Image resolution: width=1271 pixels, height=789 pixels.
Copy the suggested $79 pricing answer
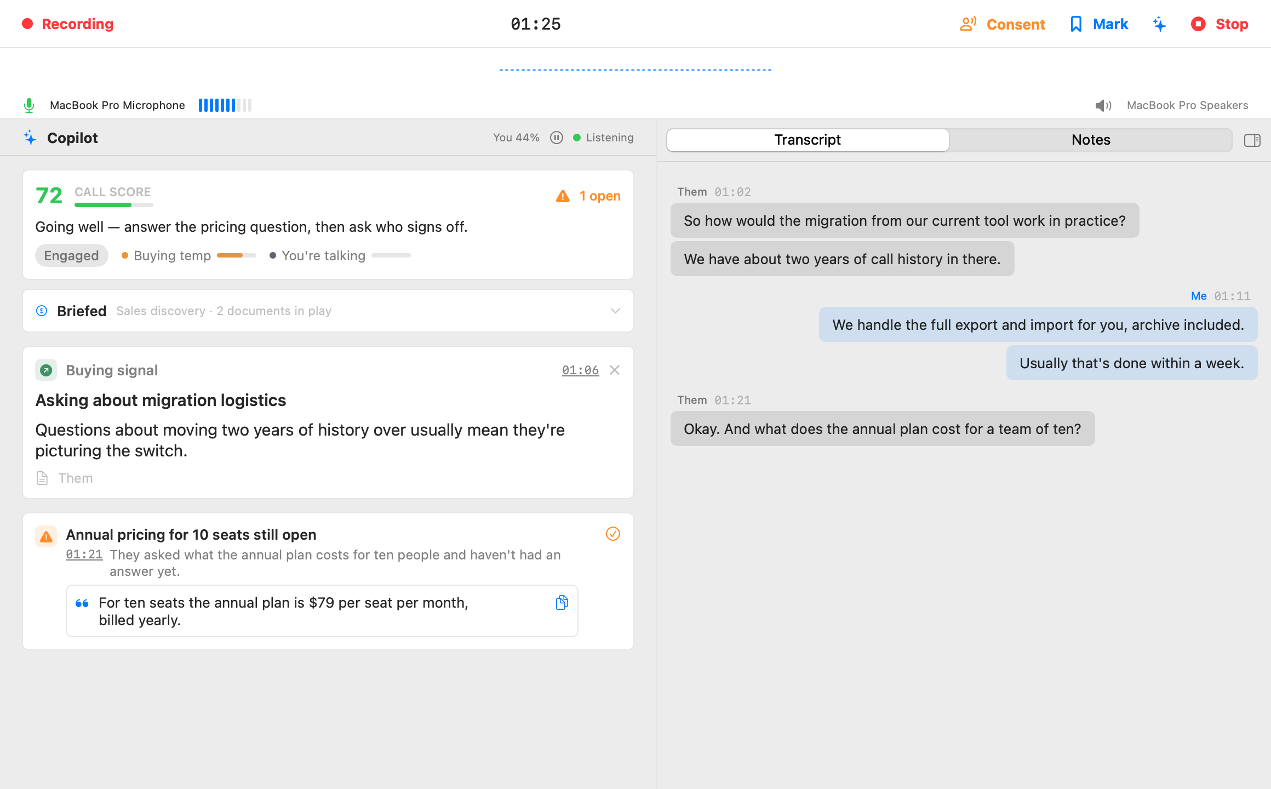[562, 603]
